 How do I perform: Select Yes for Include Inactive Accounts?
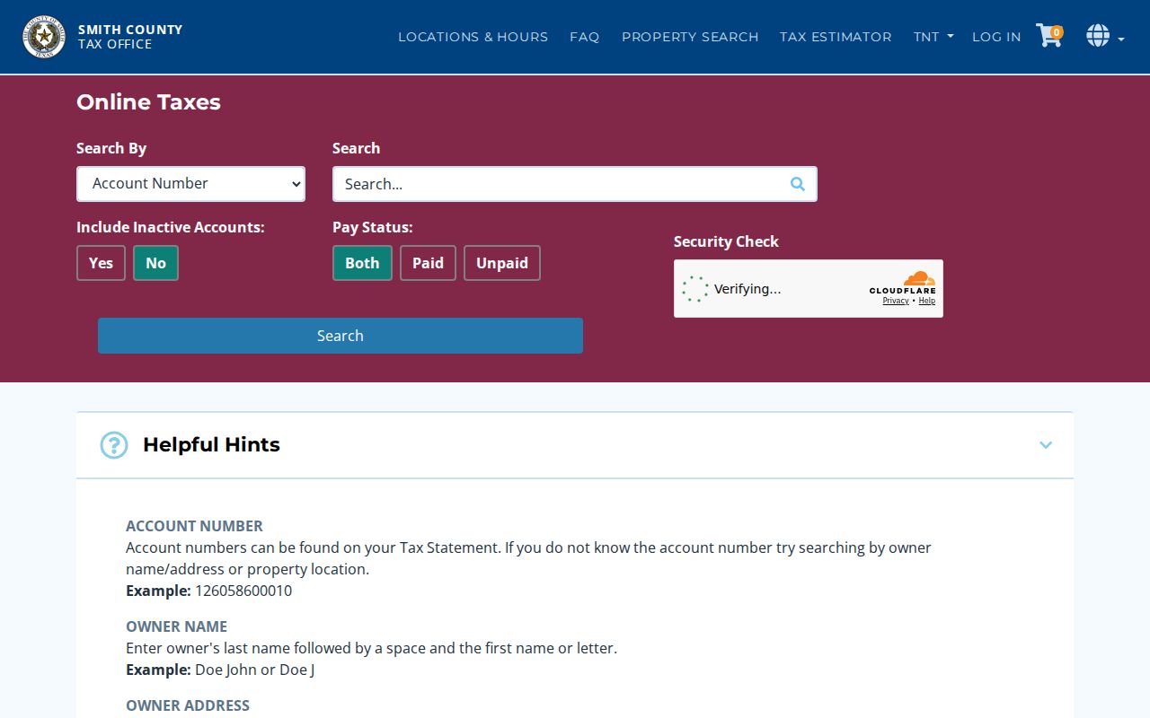(x=101, y=263)
